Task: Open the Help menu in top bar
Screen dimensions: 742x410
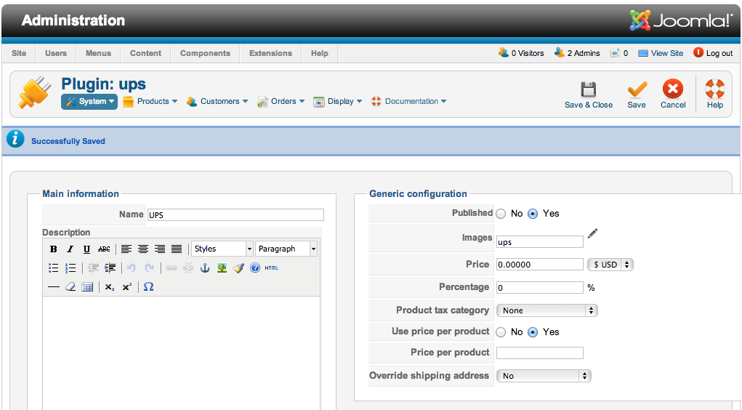Action: tap(320, 54)
